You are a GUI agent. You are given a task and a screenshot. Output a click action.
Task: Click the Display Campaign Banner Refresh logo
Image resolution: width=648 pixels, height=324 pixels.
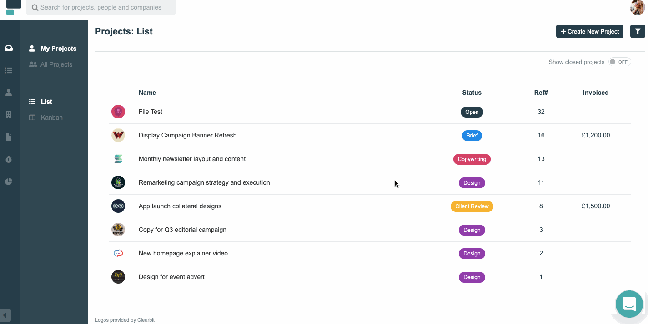tap(118, 135)
